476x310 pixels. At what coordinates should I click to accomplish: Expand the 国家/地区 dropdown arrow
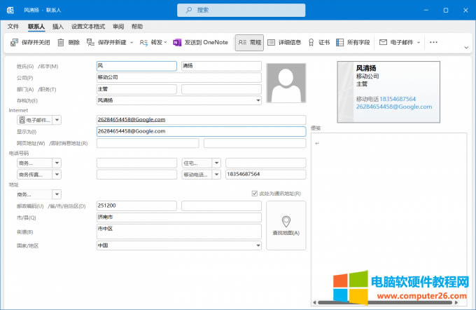tap(258, 245)
